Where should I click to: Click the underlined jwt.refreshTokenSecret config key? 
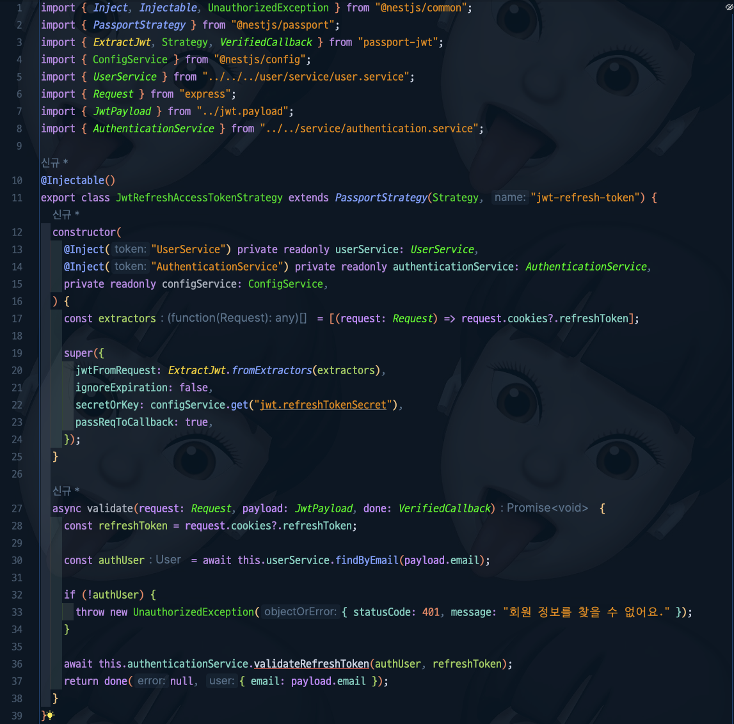[x=323, y=405]
